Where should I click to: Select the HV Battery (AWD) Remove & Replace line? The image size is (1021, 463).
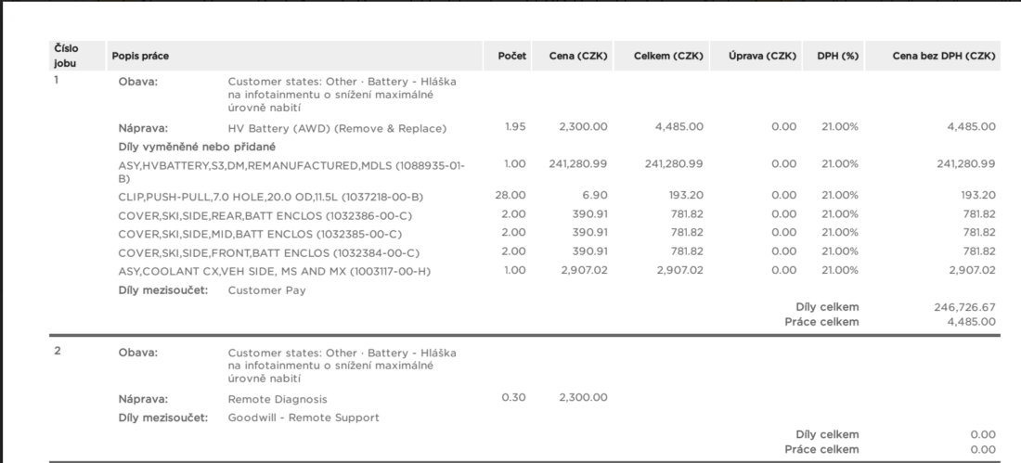(x=337, y=128)
